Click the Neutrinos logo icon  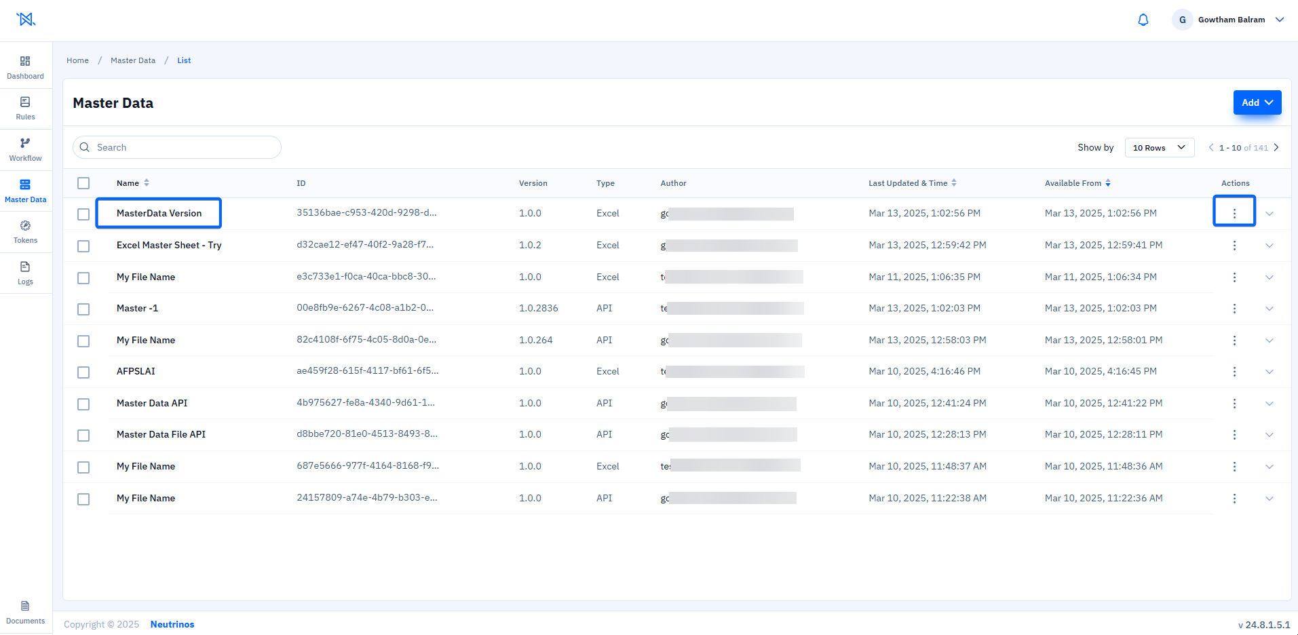tap(26, 20)
